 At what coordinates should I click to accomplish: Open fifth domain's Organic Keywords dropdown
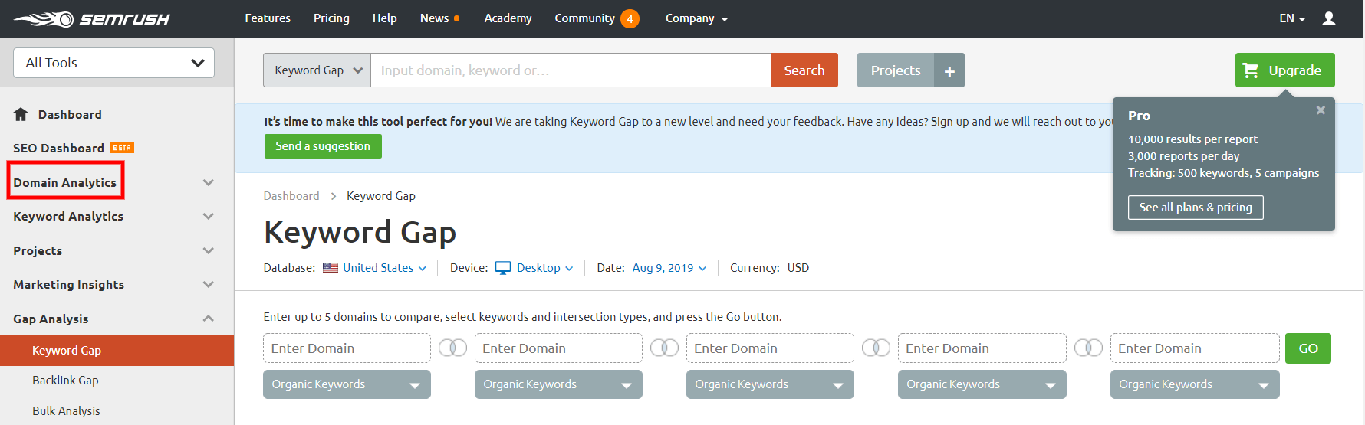tap(1195, 384)
